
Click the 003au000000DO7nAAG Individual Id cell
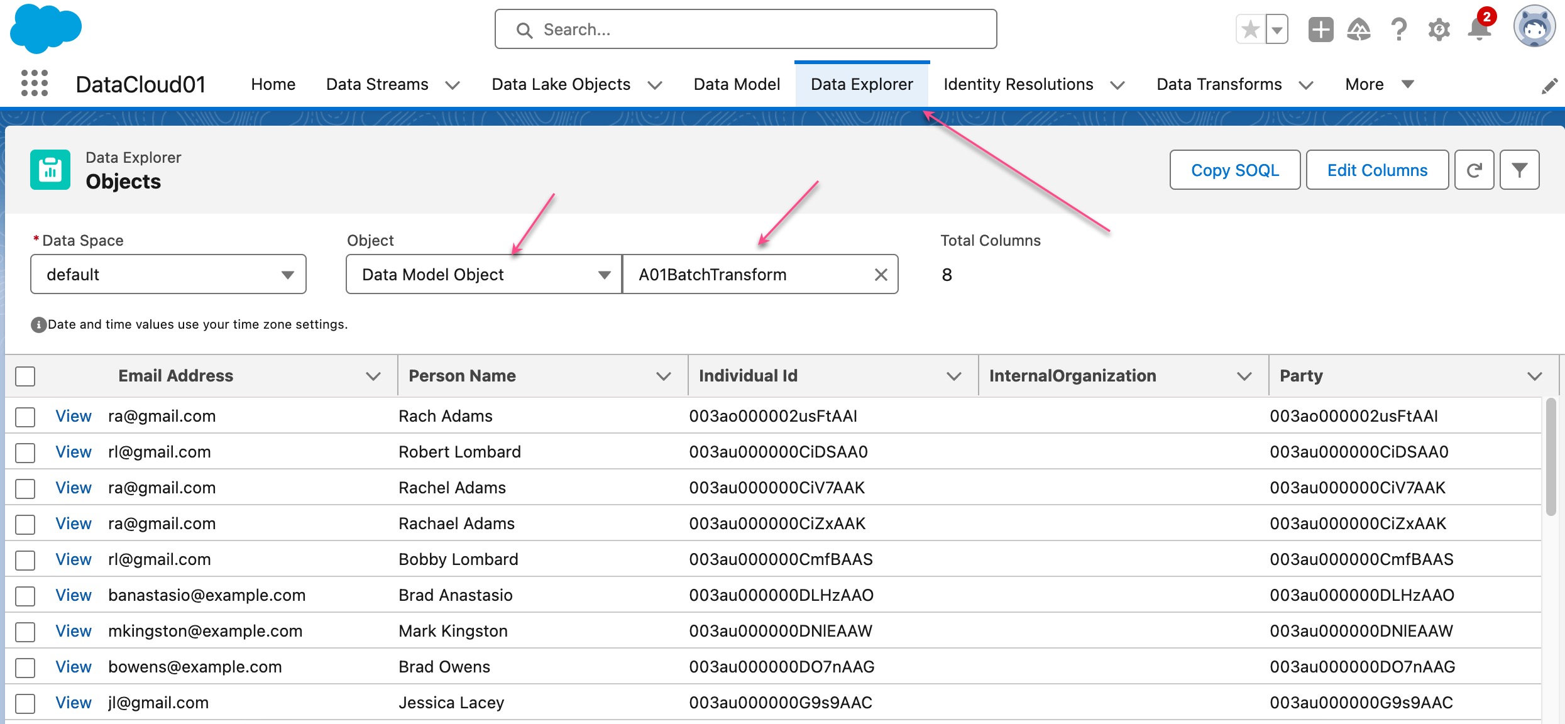[782, 667]
